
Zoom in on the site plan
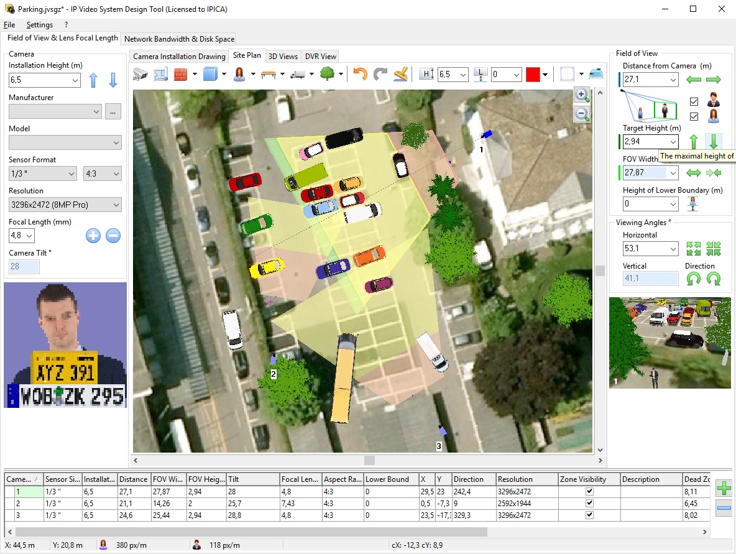click(582, 95)
